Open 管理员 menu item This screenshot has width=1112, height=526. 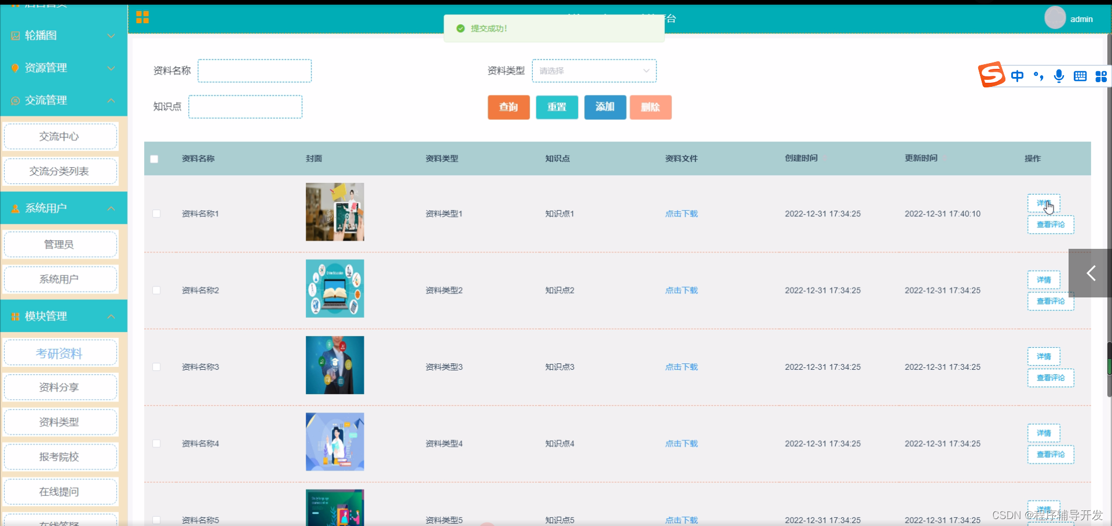(60, 244)
